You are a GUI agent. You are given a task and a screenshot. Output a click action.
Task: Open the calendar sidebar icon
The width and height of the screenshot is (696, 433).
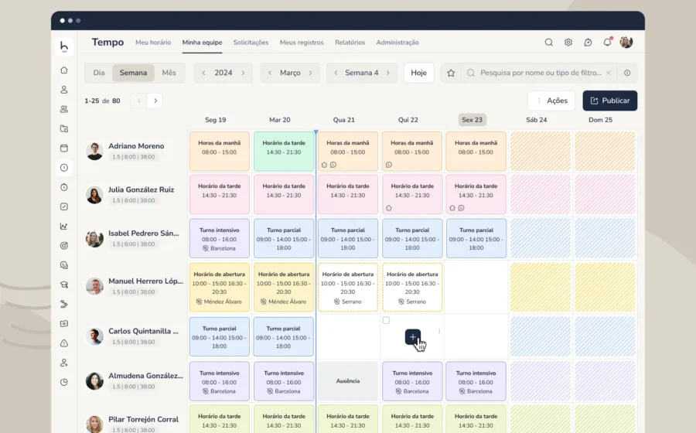(64, 148)
